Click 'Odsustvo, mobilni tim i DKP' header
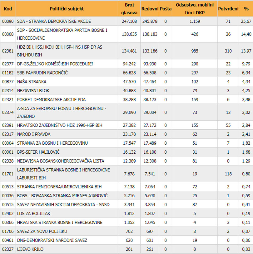 click(195, 9)
